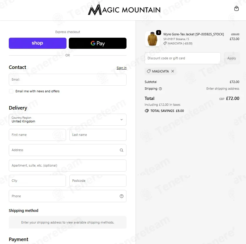Select the Postcode field
The image size is (246, 244).
(x=98, y=181)
